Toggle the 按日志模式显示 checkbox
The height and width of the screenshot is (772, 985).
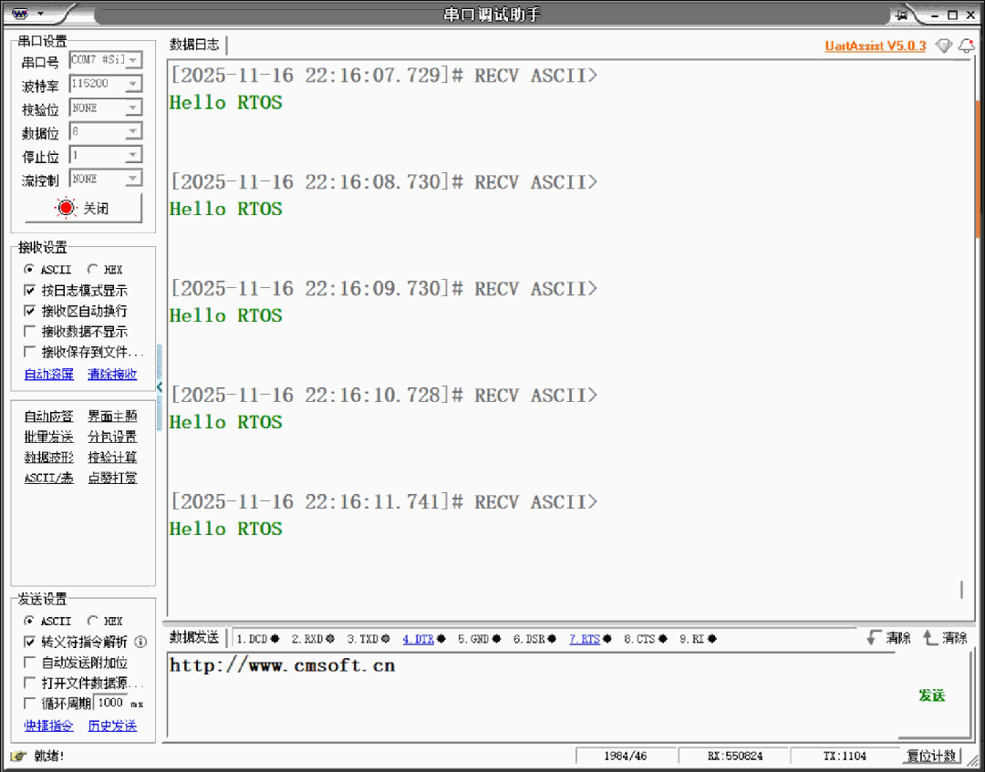(29, 291)
